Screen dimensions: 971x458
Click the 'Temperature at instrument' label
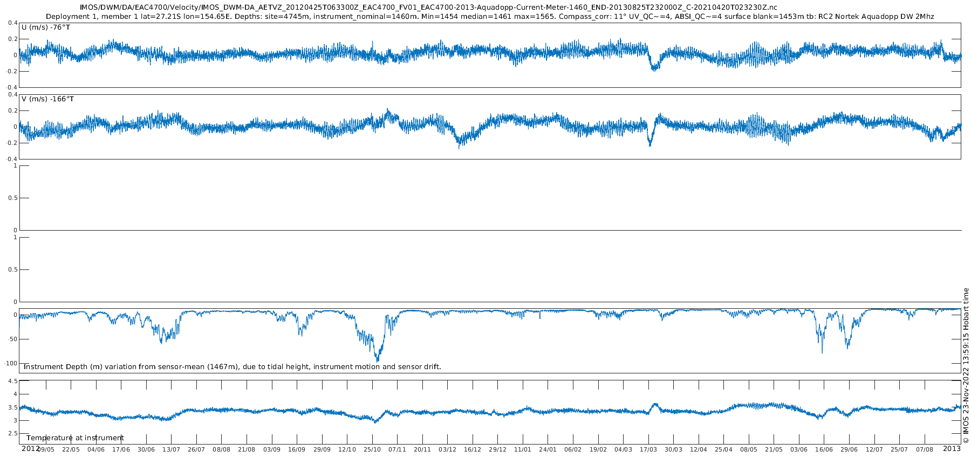[x=75, y=438]
